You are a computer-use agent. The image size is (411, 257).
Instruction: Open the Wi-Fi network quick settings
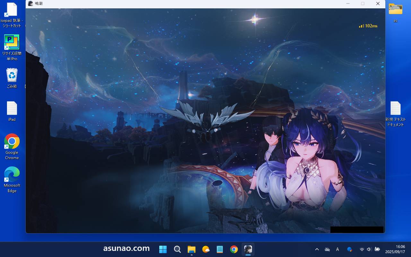(x=362, y=249)
